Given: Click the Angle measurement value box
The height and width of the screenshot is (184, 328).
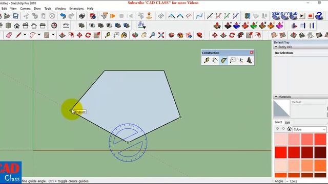Looking at the screenshot, I should (x=306, y=181).
